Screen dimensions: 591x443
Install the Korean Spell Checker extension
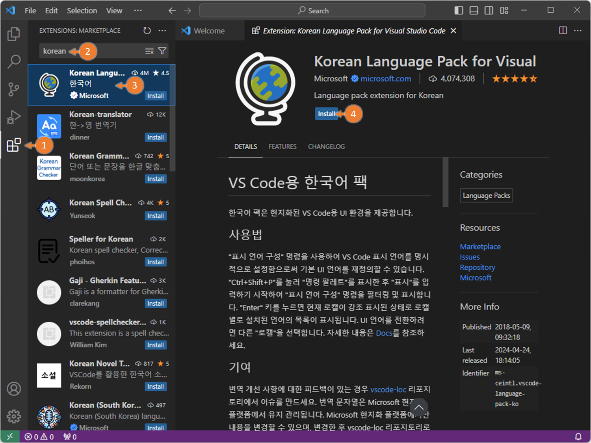156,216
